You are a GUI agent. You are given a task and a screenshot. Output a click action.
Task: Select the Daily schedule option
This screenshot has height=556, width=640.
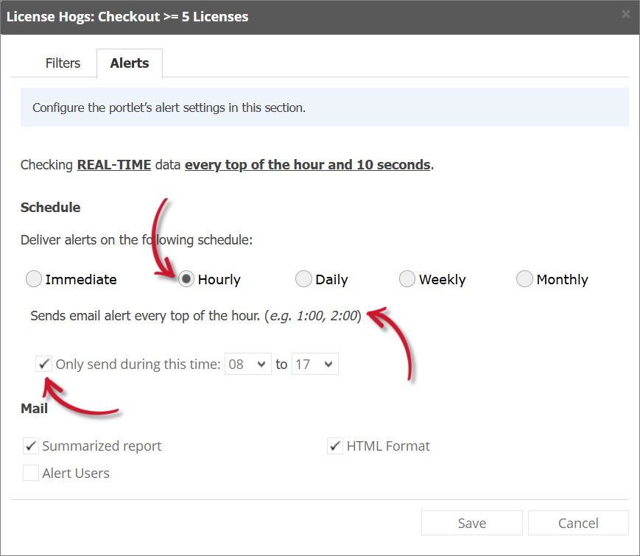(x=303, y=279)
